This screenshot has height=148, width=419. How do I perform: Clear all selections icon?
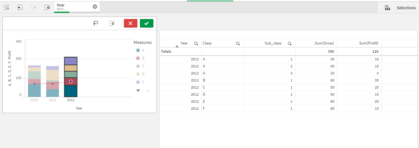(x=47, y=7)
